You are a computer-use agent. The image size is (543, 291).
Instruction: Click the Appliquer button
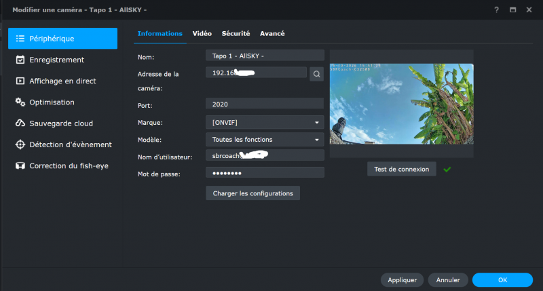402,280
